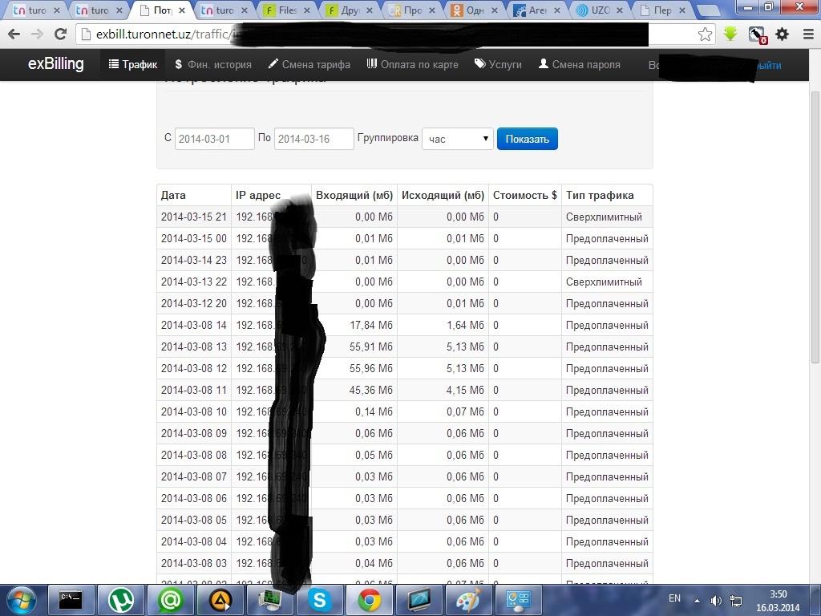Open Chrome's hamburger menu
The image size is (821, 616).
(808, 34)
